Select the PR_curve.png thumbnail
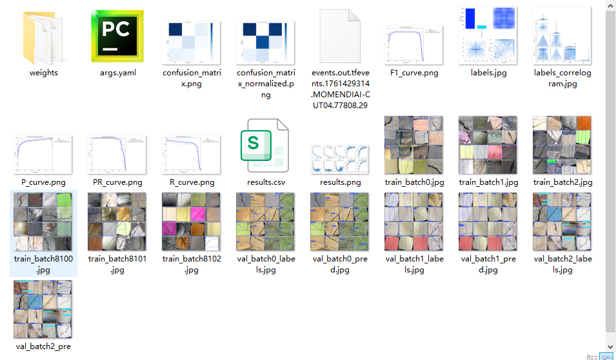Screen dimensions: 616x360 tap(117, 155)
